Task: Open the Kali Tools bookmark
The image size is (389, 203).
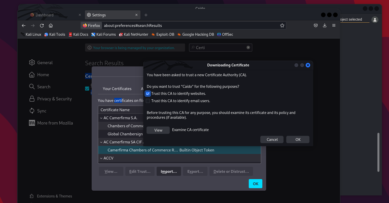Action: 55,34
